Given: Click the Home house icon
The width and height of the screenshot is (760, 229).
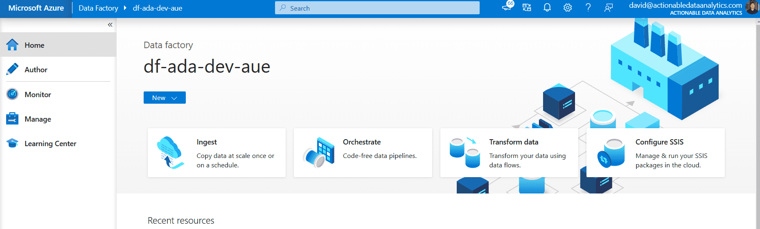Looking at the screenshot, I should pyautogui.click(x=12, y=45).
